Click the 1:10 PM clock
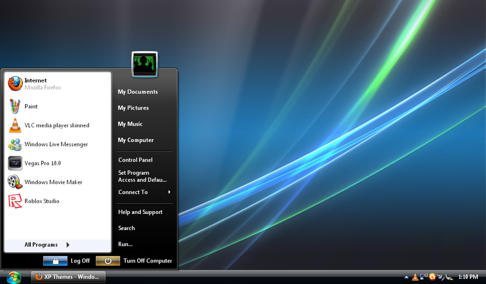This screenshot has height=284, width=486. (468, 277)
